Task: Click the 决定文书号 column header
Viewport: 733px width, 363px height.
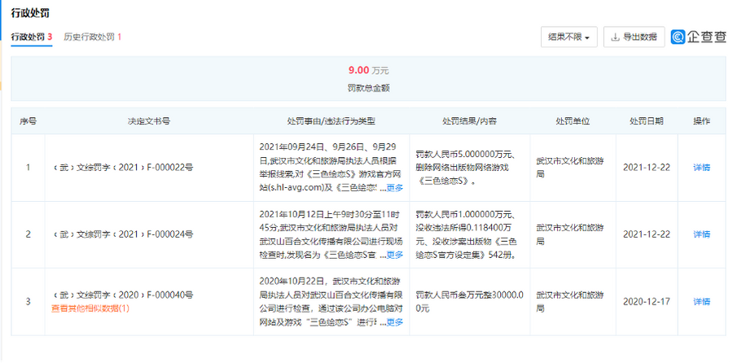Action: click(148, 121)
